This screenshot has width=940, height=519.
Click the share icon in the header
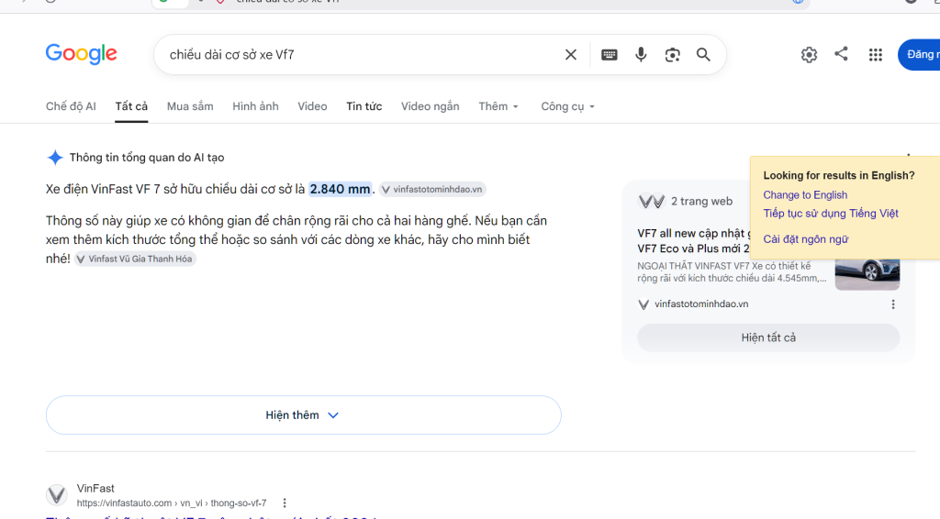point(841,54)
